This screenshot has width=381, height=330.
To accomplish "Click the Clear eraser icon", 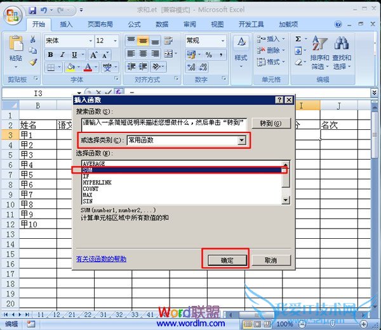I will [x=298, y=63].
